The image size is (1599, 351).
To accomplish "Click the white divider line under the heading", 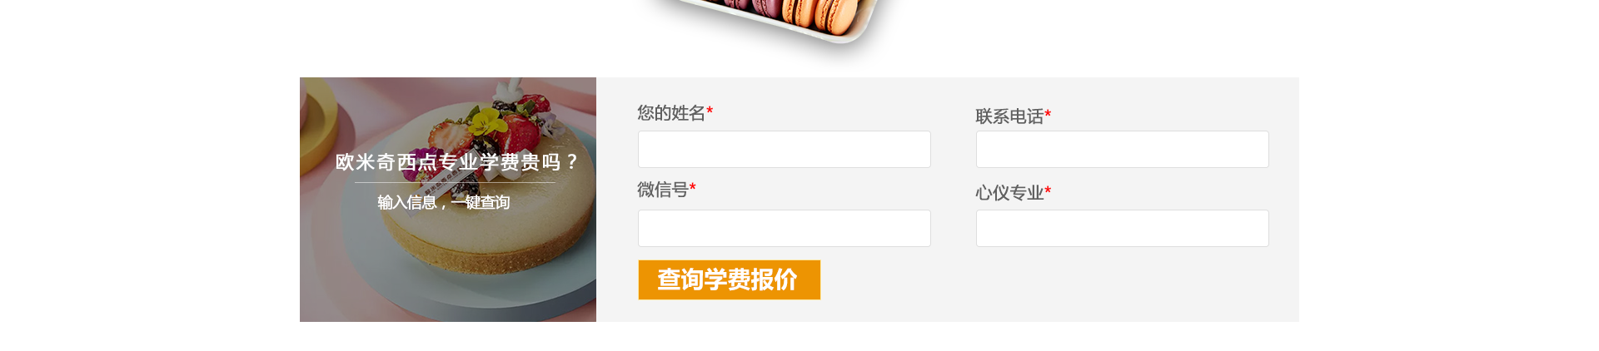I will coord(455,182).
